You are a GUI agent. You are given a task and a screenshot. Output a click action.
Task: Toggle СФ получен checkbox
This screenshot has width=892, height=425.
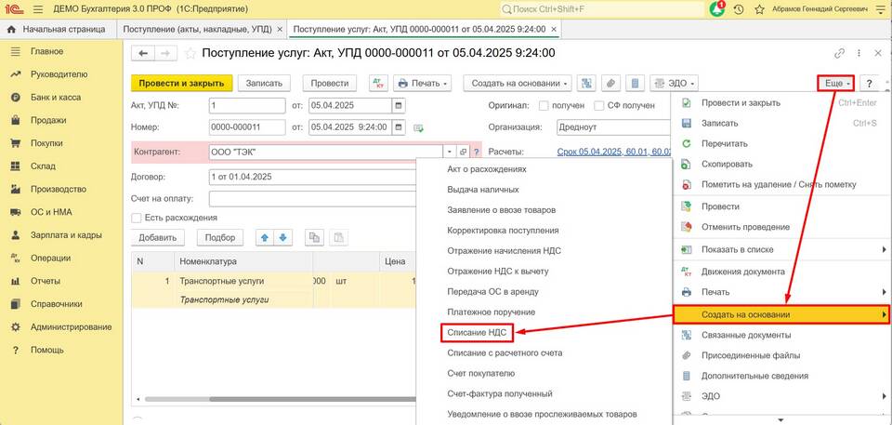point(598,105)
